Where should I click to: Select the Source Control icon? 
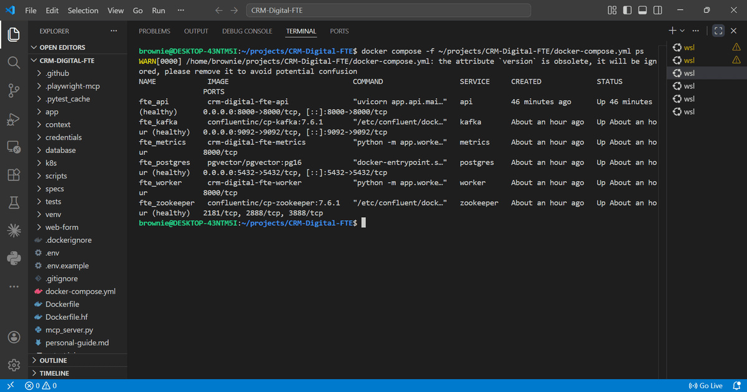pos(14,90)
